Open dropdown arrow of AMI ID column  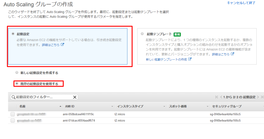point(112,107)
